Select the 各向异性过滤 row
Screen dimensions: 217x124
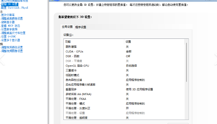(124, 80)
